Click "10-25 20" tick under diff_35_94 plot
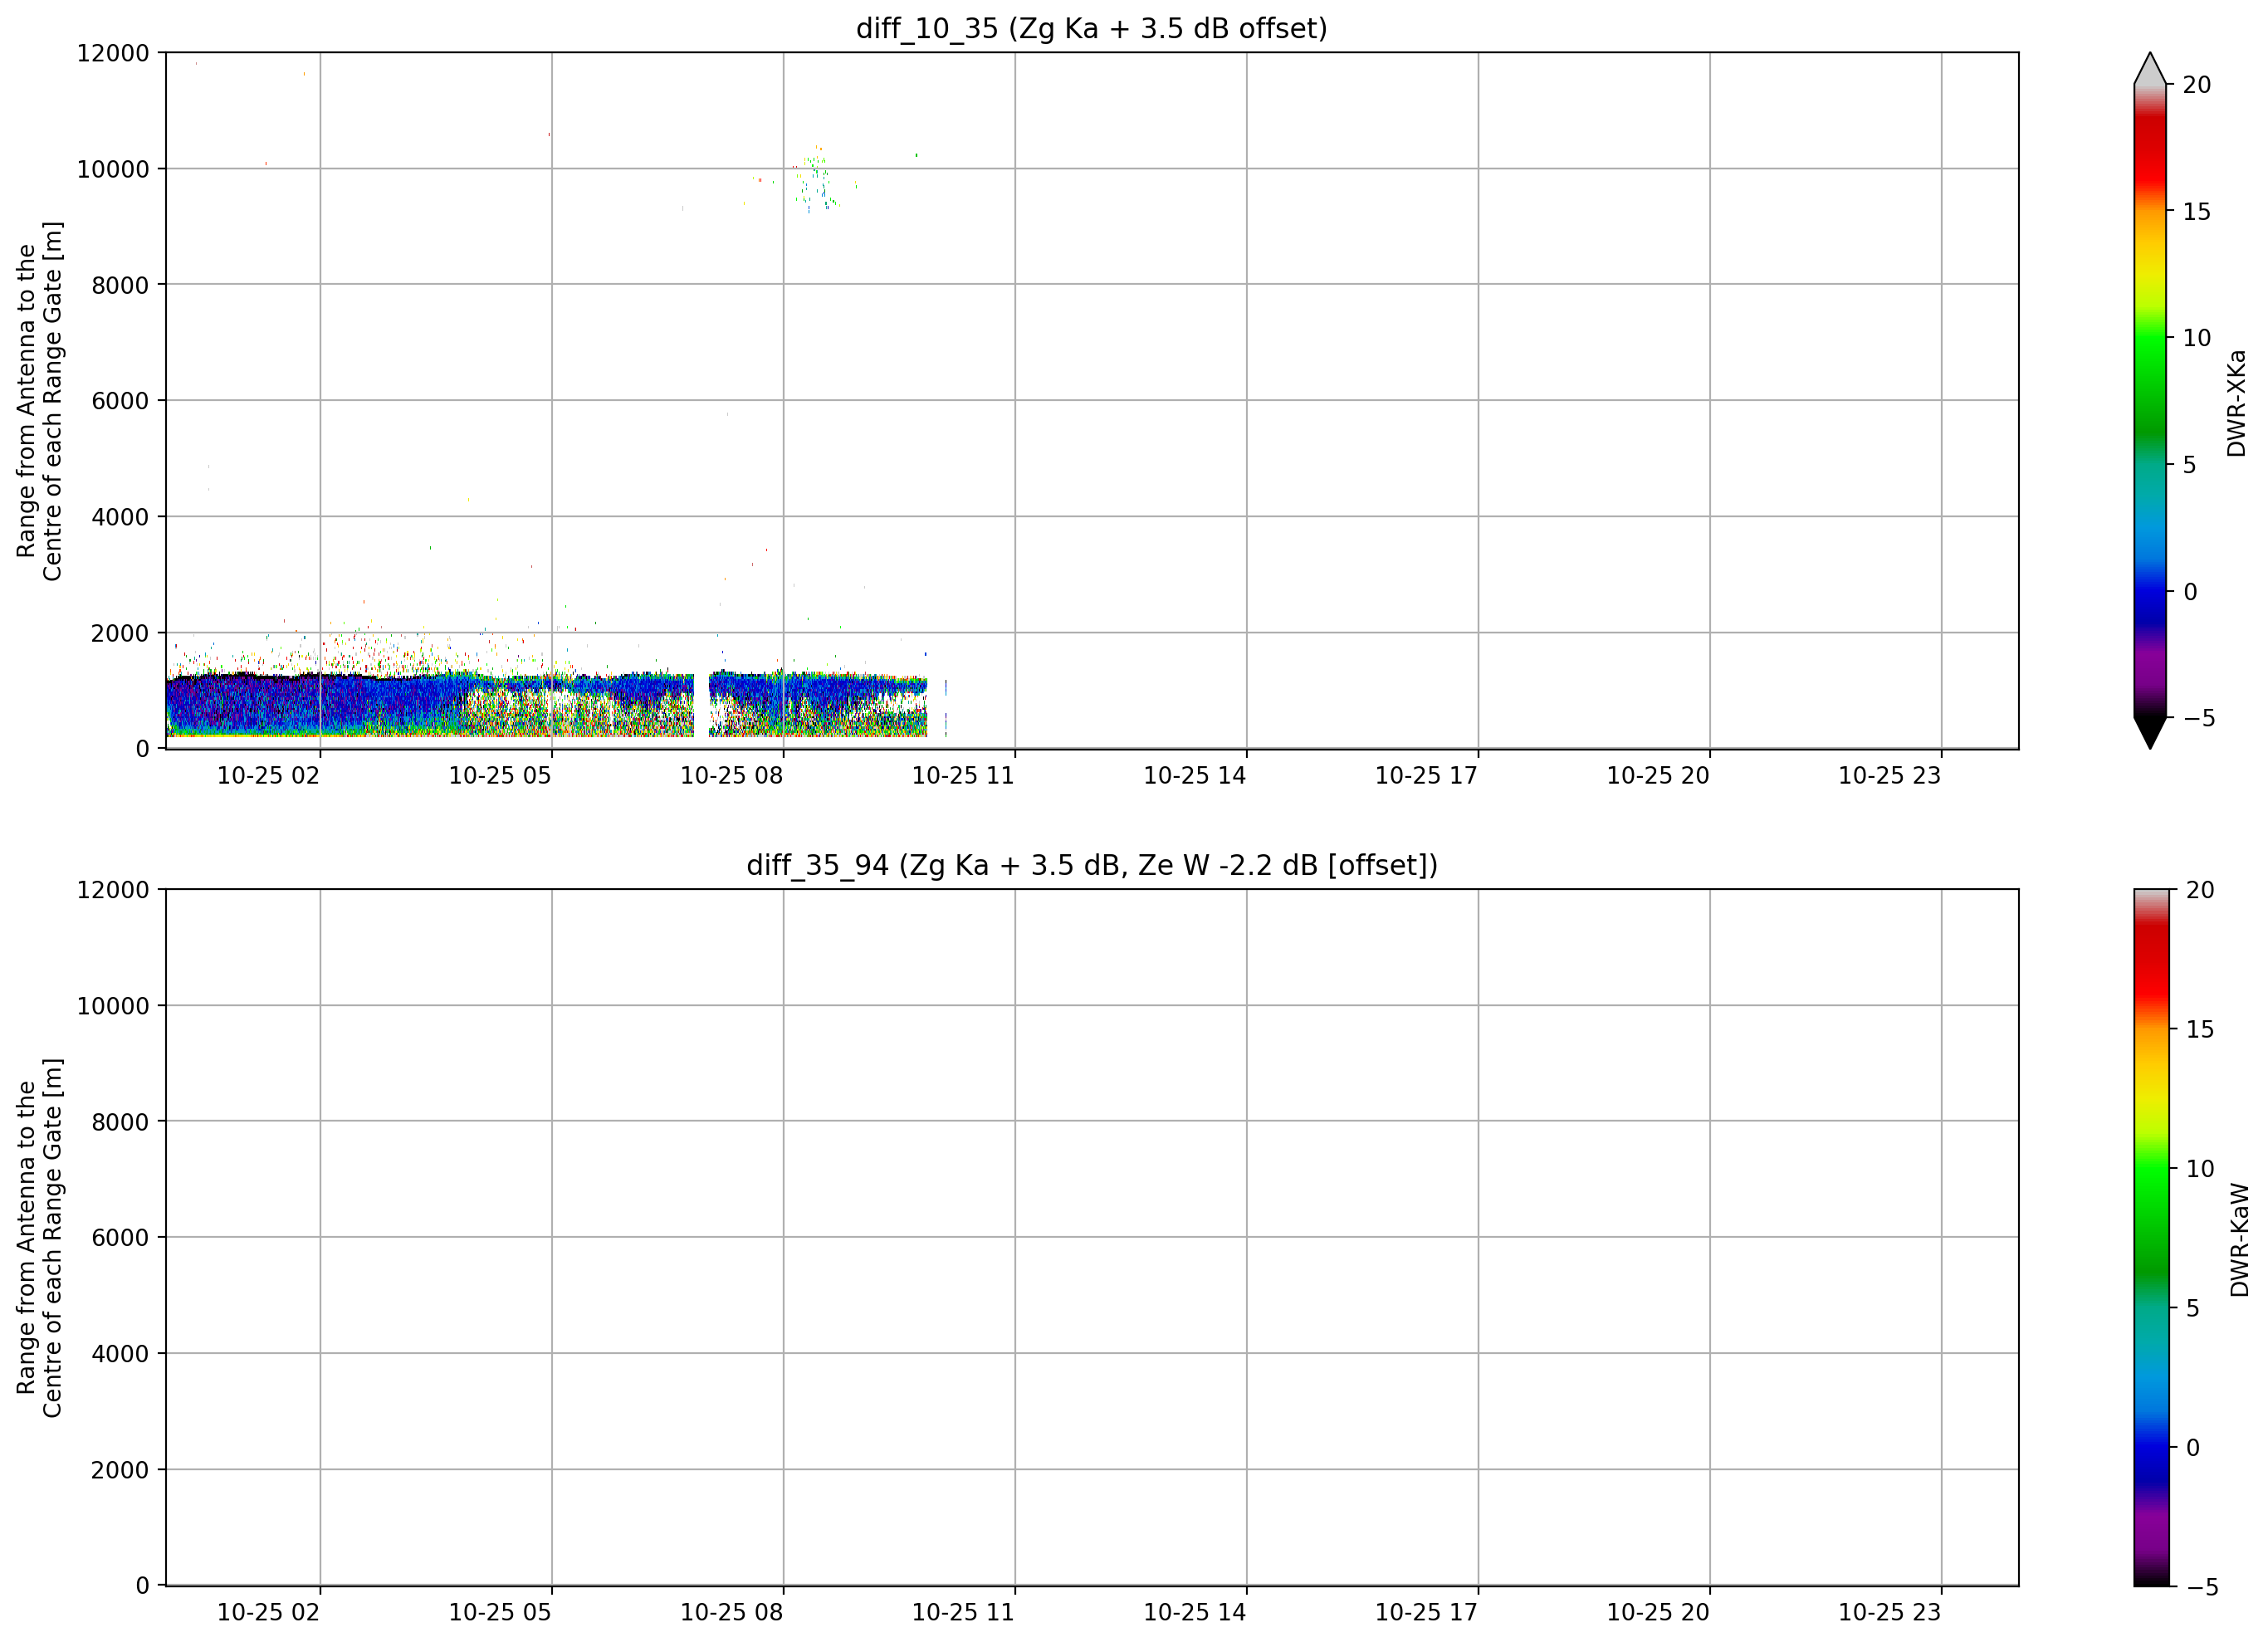This screenshot has height=1642, width=2268. point(1658,1612)
